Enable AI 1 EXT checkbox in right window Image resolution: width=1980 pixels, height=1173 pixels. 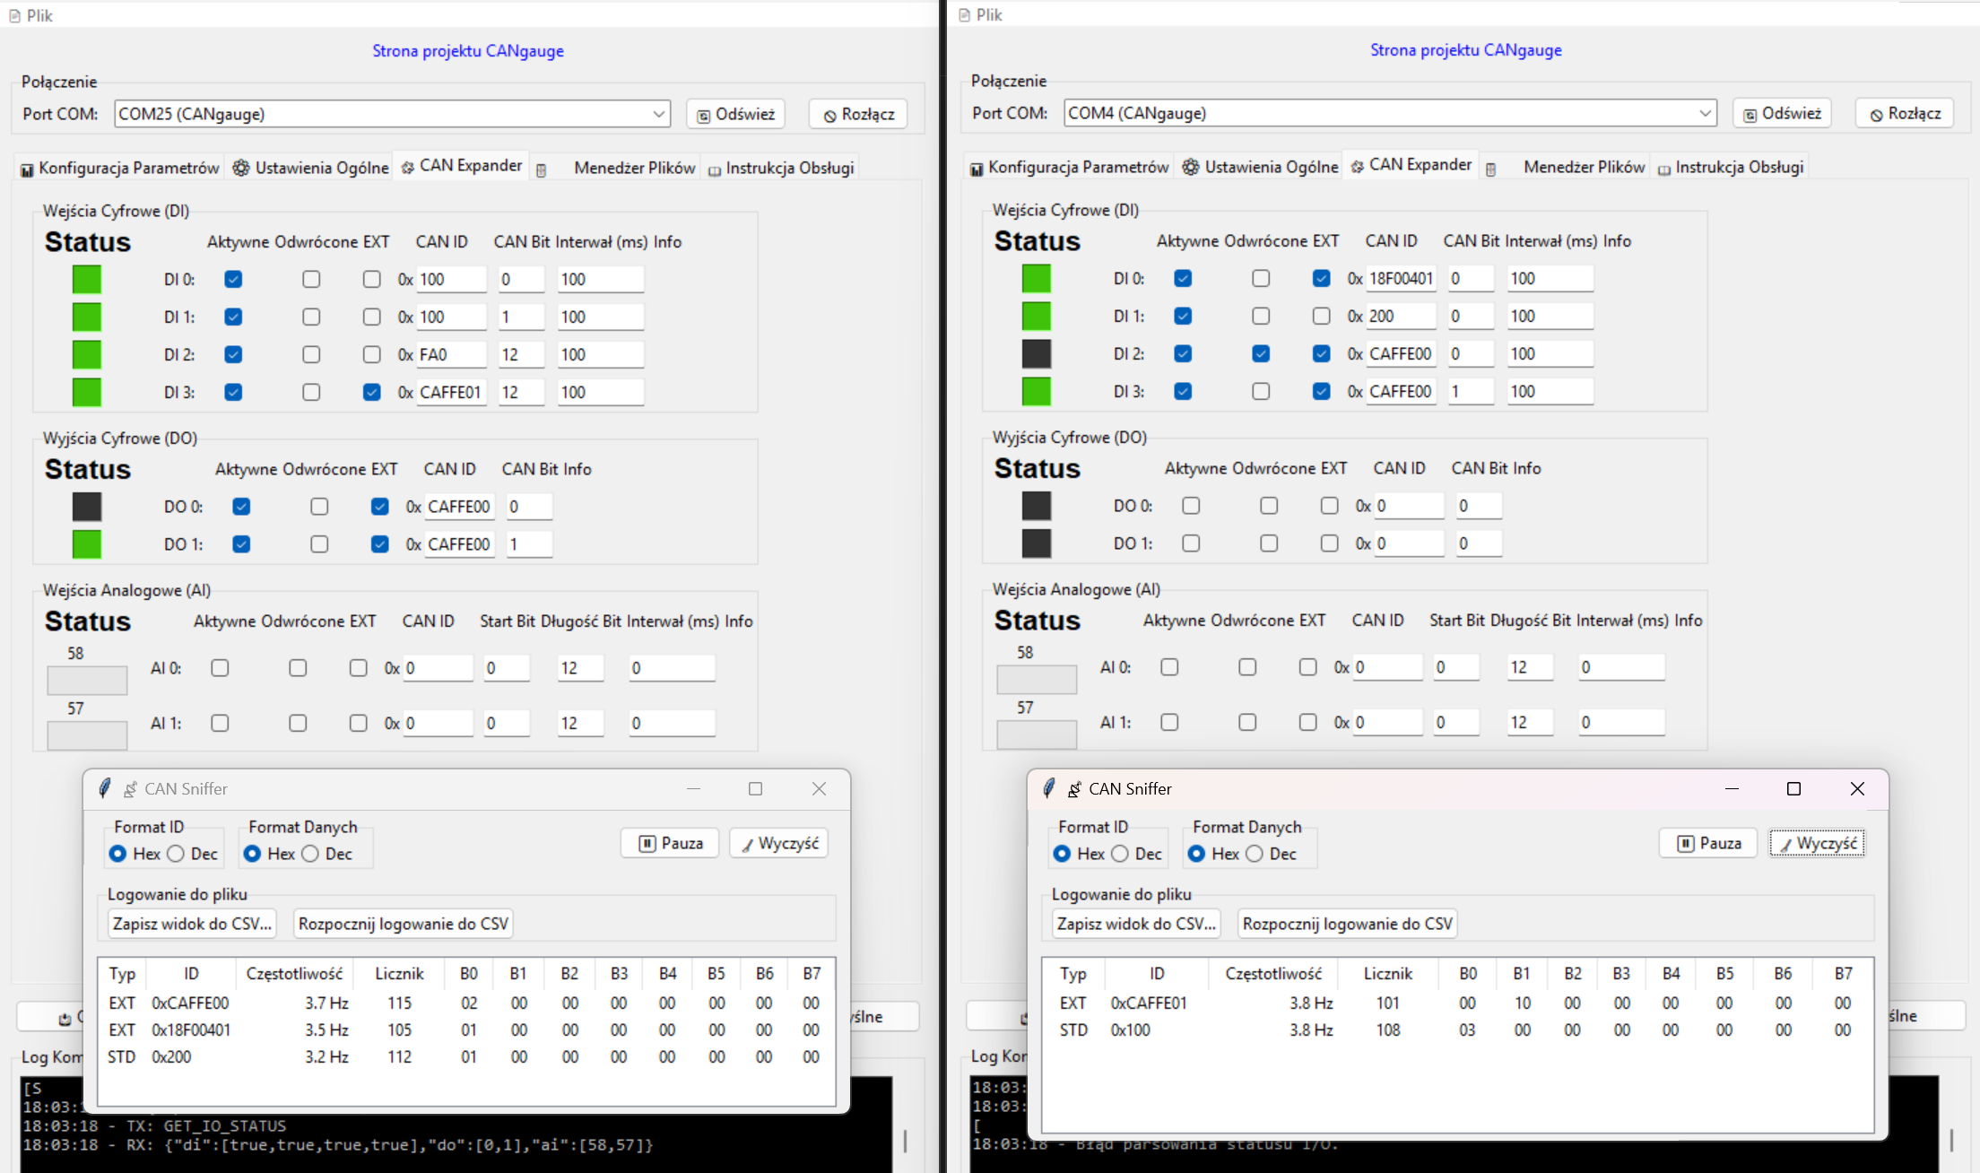point(1307,722)
